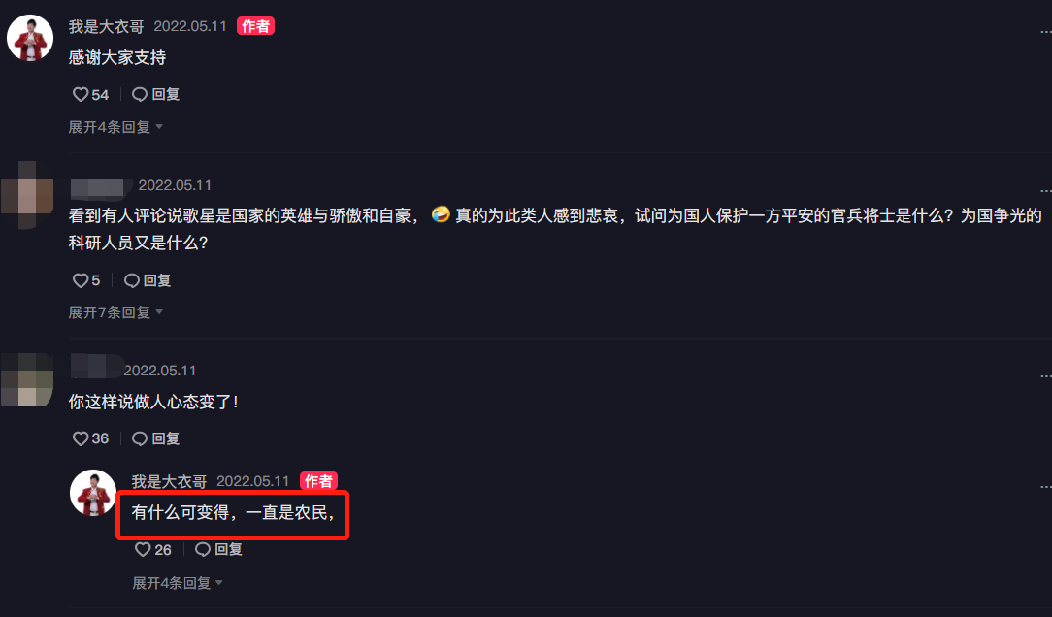
Task: Like the 感谢大家支持 comment with 54 likes
Action: coord(90,94)
